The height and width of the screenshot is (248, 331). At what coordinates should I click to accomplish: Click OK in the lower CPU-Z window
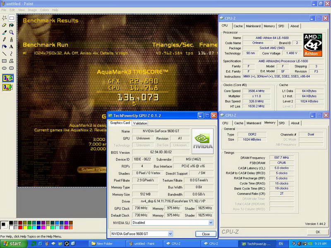coord(318,232)
